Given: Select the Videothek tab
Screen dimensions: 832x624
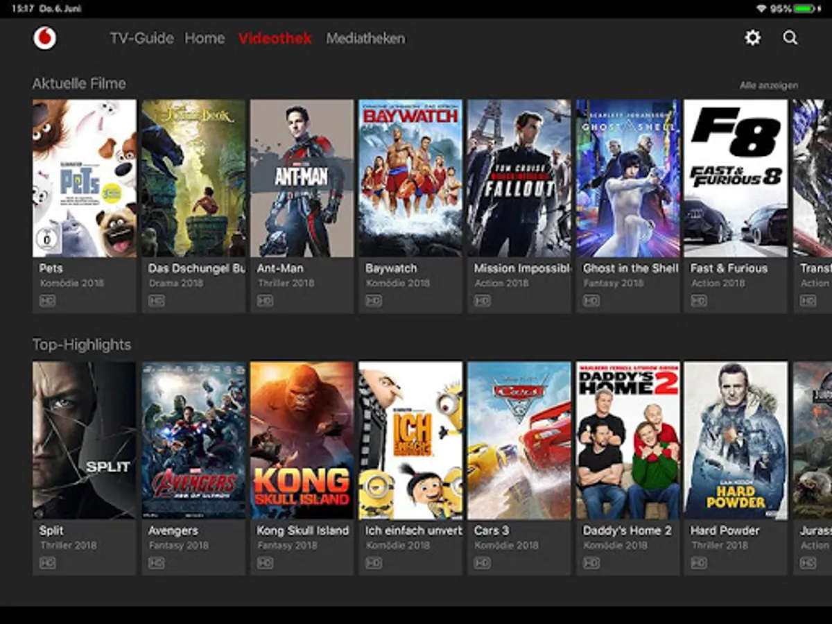Looking at the screenshot, I should pyautogui.click(x=275, y=38).
